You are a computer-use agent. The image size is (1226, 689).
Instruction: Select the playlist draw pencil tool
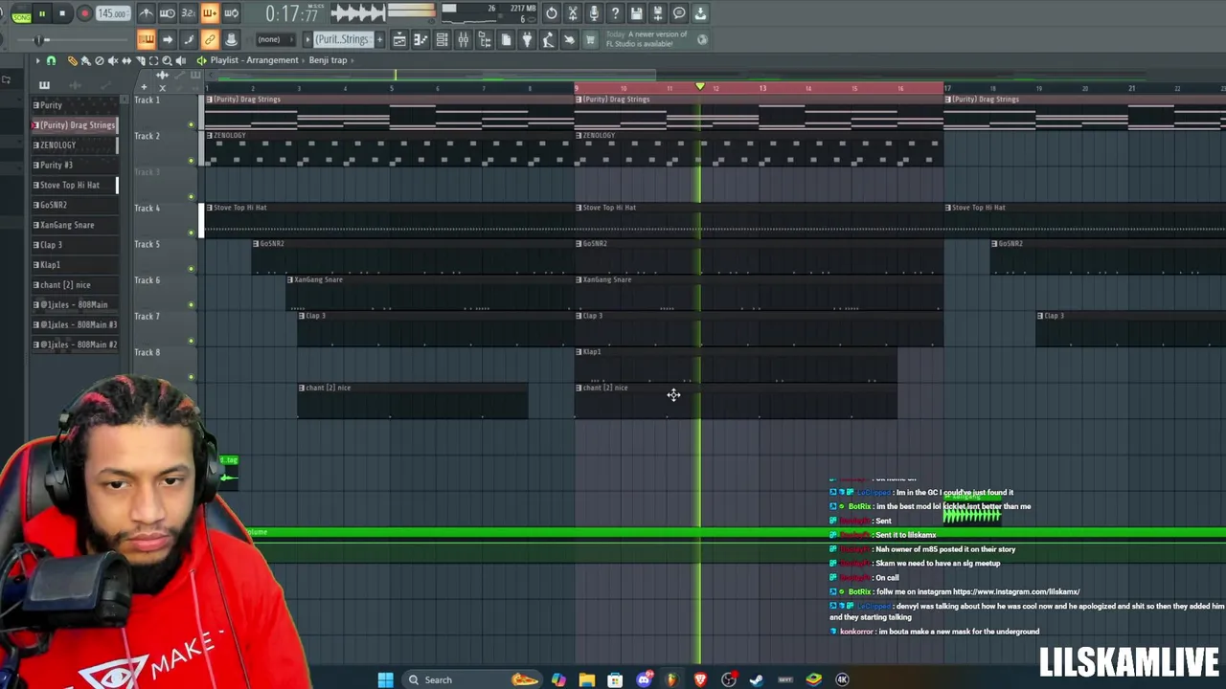[x=73, y=60]
